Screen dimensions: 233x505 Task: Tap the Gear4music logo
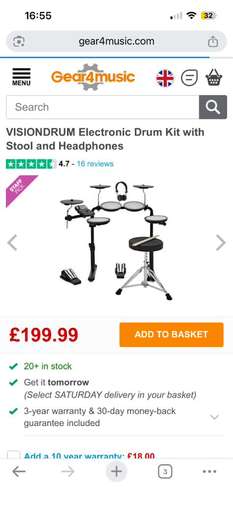click(x=93, y=77)
